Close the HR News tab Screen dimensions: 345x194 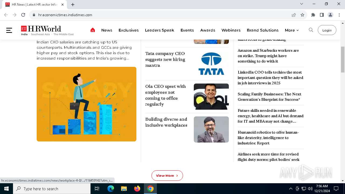point(63,5)
